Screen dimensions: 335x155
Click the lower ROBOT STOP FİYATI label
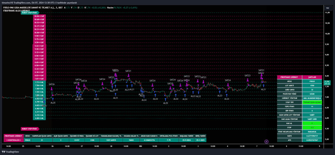click(x=29, y=129)
